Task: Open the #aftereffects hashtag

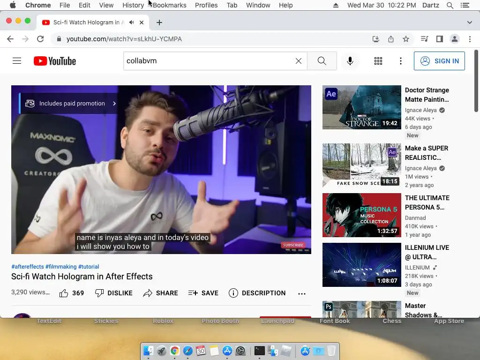Action: click(x=28, y=267)
